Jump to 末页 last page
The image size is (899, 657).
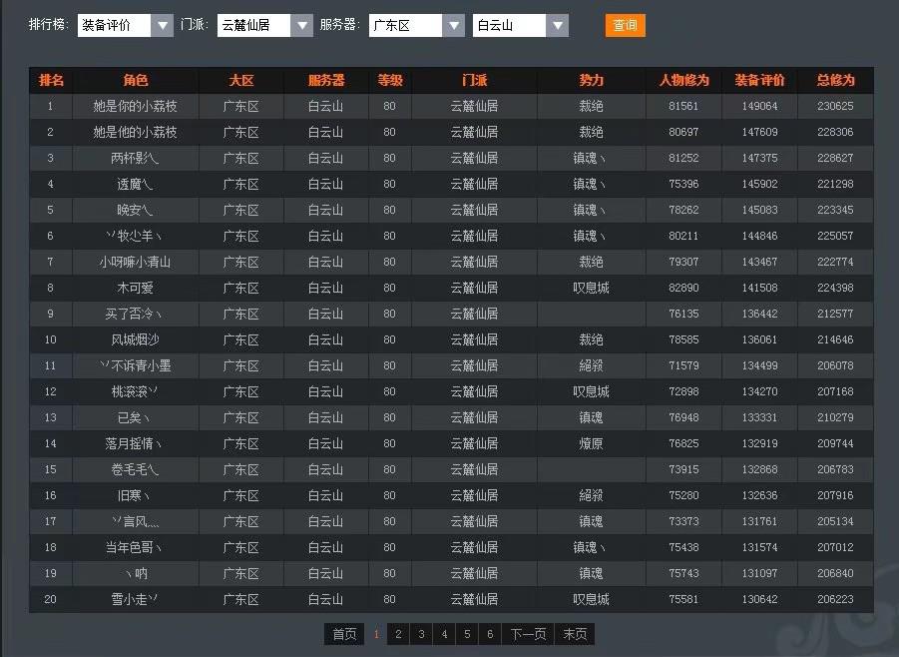pyautogui.click(x=575, y=634)
